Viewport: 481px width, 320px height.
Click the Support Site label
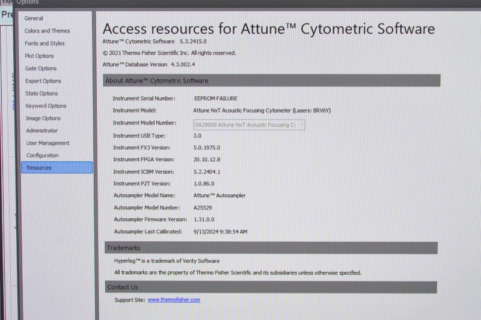click(x=130, y=300)
